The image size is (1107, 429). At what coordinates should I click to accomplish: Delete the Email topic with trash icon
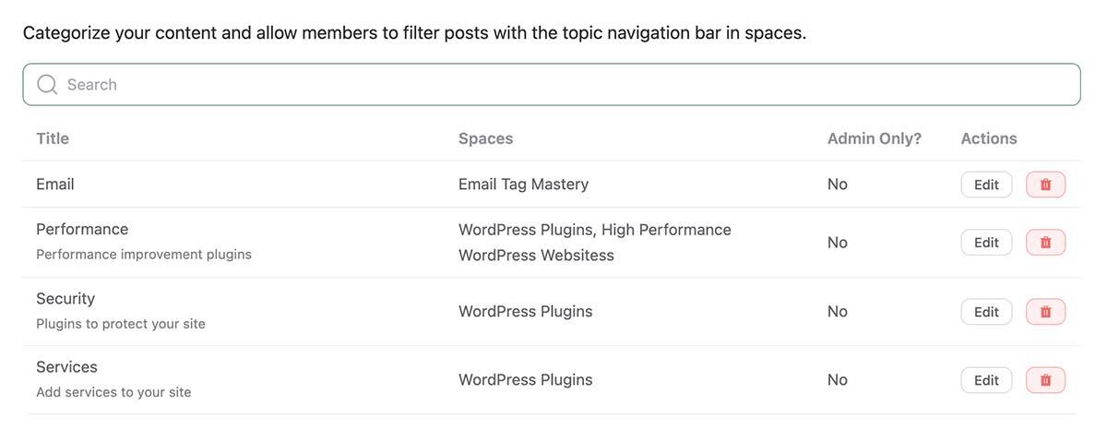[x=1045, y=185]
